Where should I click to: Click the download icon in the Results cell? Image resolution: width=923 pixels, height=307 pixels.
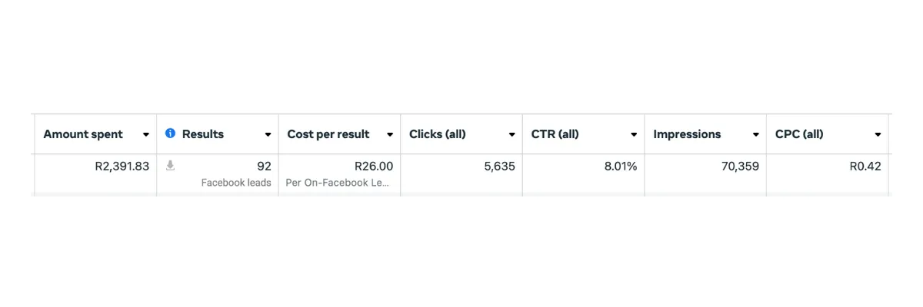pos(171,165)
